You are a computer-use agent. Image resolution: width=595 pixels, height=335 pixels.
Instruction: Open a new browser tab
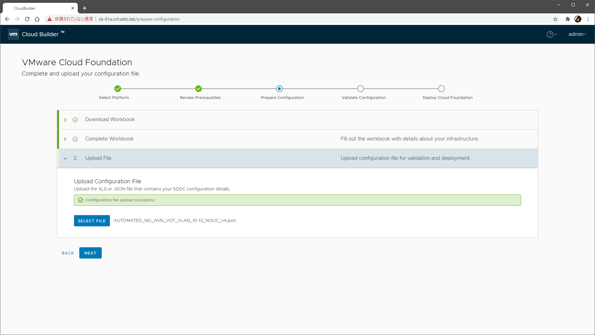[x=85, y=8]
